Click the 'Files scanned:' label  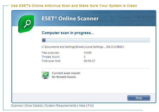pyautogui.click(x=50, y=53)
